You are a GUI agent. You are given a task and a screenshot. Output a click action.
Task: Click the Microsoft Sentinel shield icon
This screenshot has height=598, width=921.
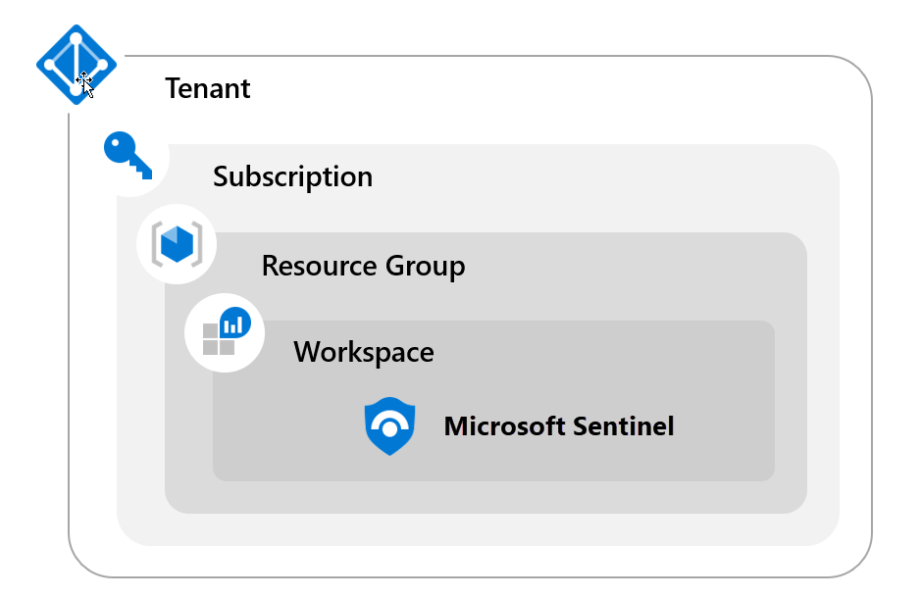[389, 426]
